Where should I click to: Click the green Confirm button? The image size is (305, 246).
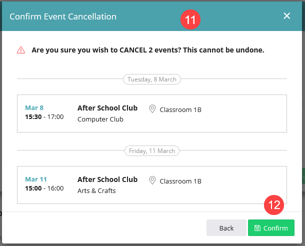point(271,227)
